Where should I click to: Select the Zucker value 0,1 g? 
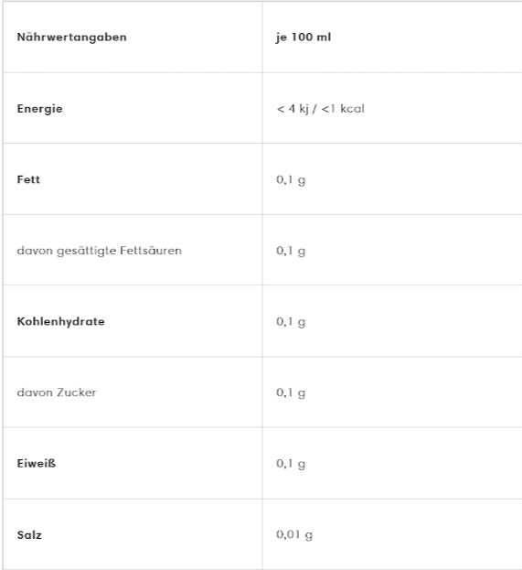click(291, 393)
